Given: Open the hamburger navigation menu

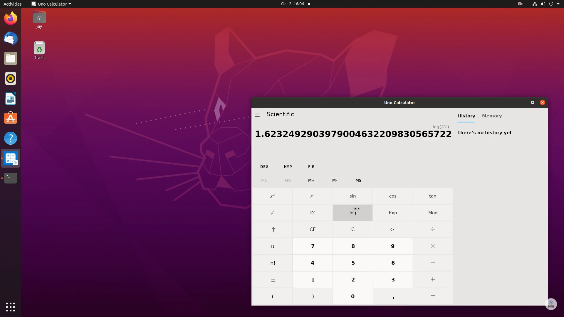Looking at the screenshot, I should pos(257,115).
